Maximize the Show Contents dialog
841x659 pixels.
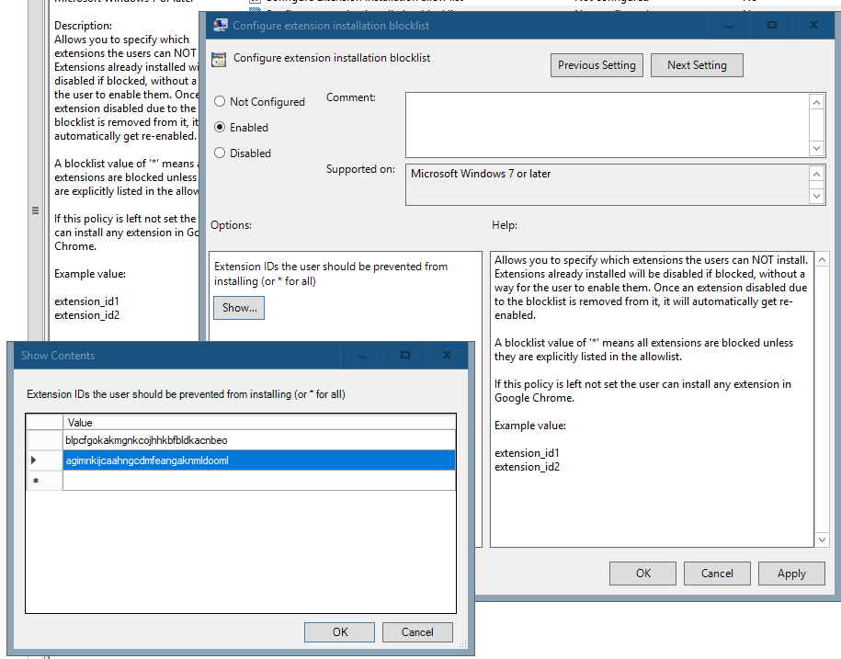(x=405, y=355)
